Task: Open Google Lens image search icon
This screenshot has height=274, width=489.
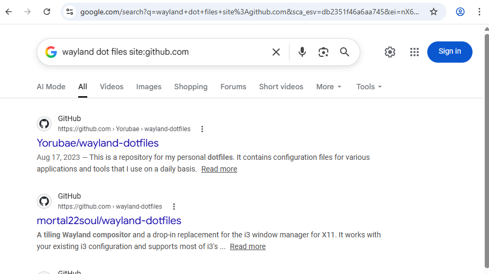Action: 324,52
